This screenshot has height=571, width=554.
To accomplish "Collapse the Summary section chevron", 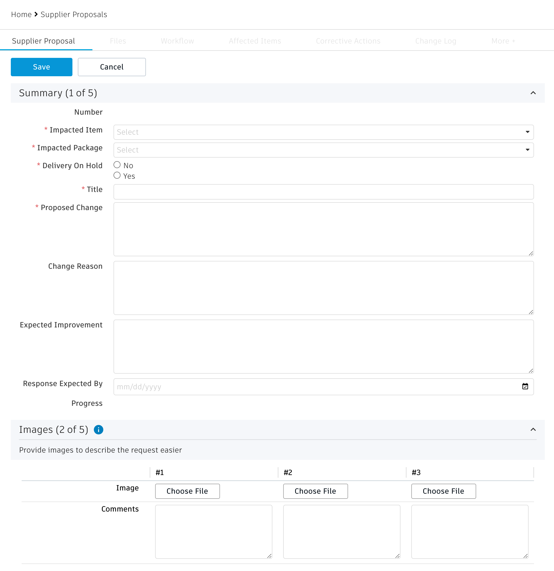I will [533, 93].
